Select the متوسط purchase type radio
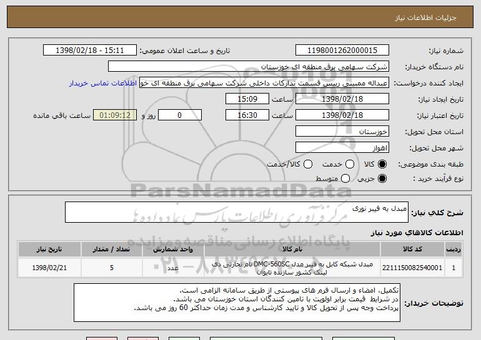481x340 pixels. [345, 178]
